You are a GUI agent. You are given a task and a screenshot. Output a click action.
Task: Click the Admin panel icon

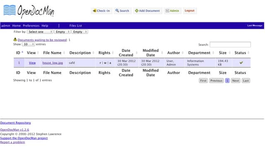tap(167, 11)
